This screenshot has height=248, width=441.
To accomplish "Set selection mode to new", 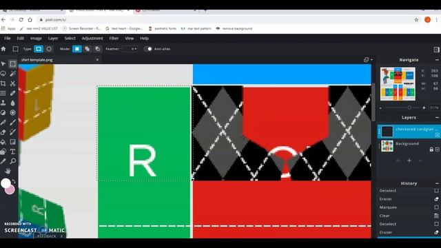I will (x=76, y=49).
